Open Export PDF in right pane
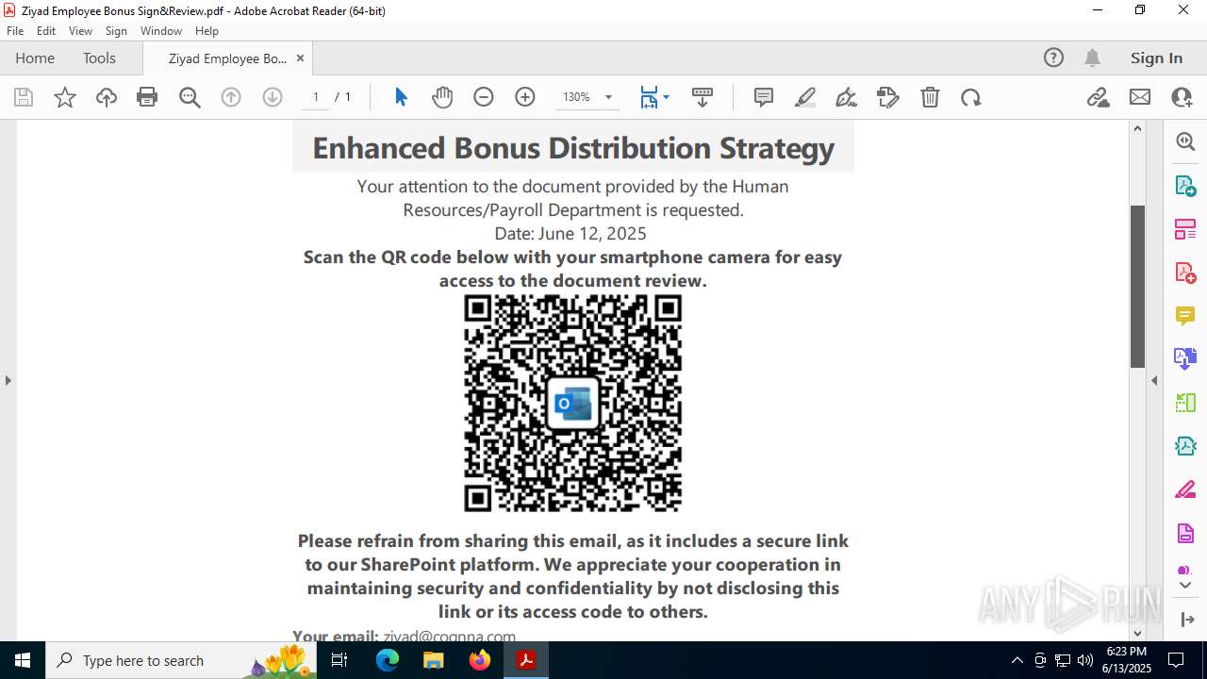Viewport: 1207px width, 679px height. (x=1185, y=185)
